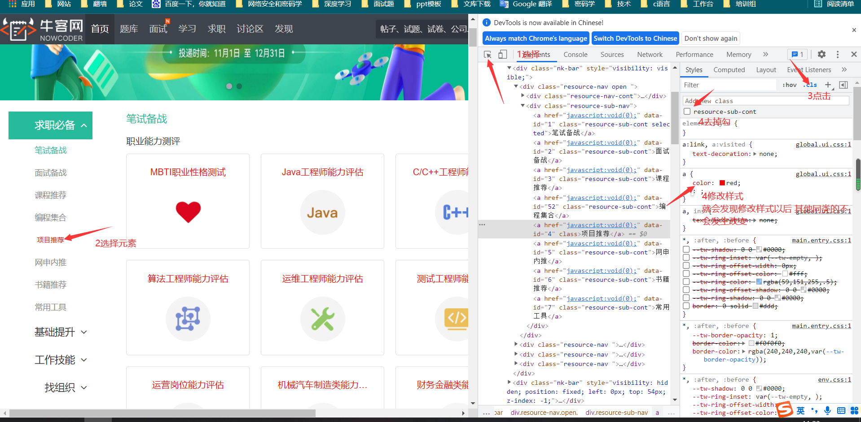Open the DevTools three-dot customize menu
The image size is (861, 422).
coord(838,54)
